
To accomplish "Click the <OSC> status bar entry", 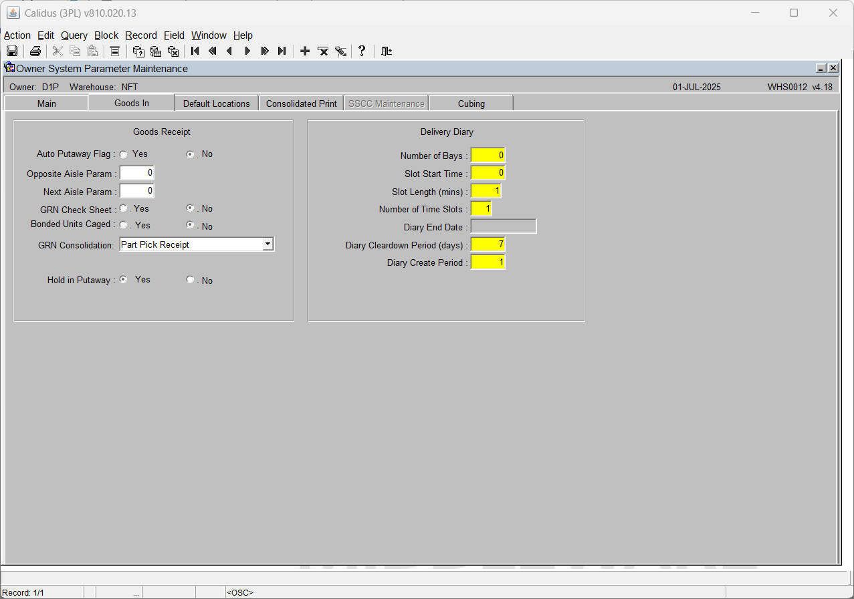I will tap(240, 592).
